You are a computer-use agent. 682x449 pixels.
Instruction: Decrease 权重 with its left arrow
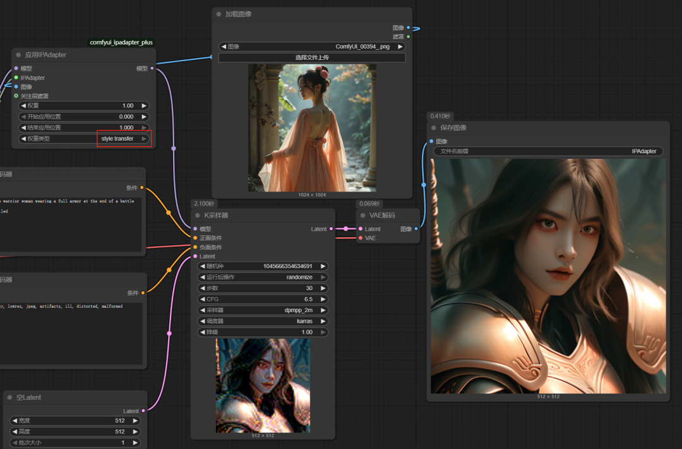pos(23,105)
